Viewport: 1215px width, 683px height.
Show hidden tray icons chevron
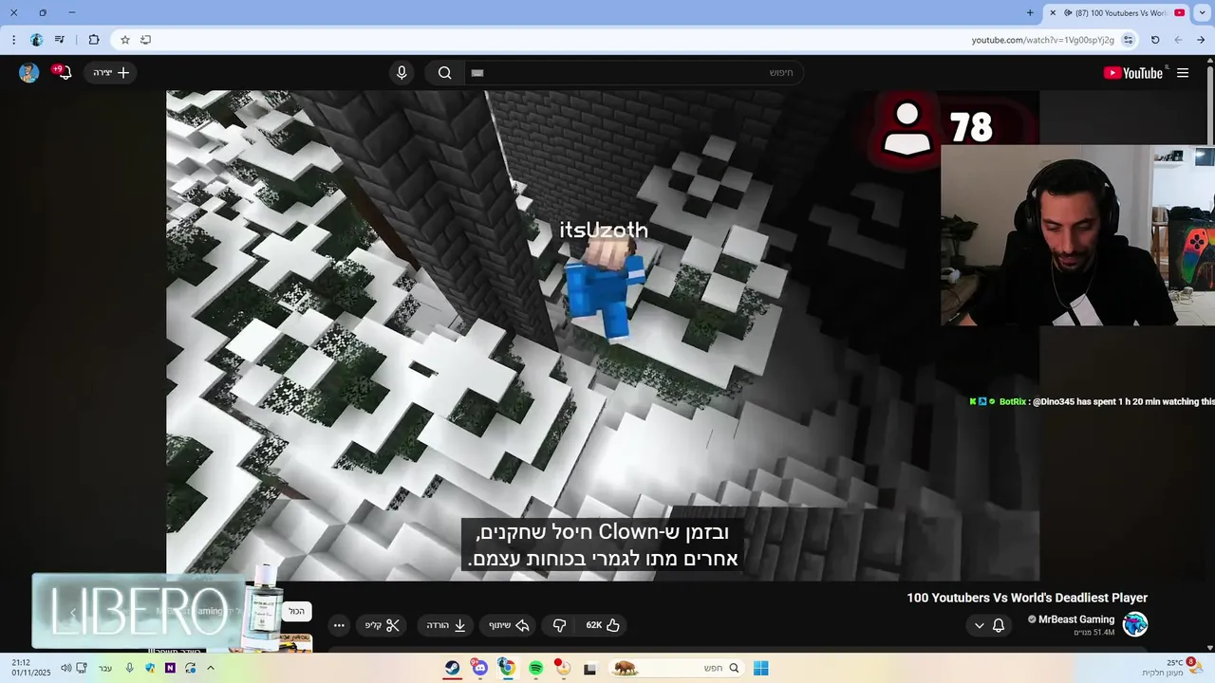coord(211,668)
